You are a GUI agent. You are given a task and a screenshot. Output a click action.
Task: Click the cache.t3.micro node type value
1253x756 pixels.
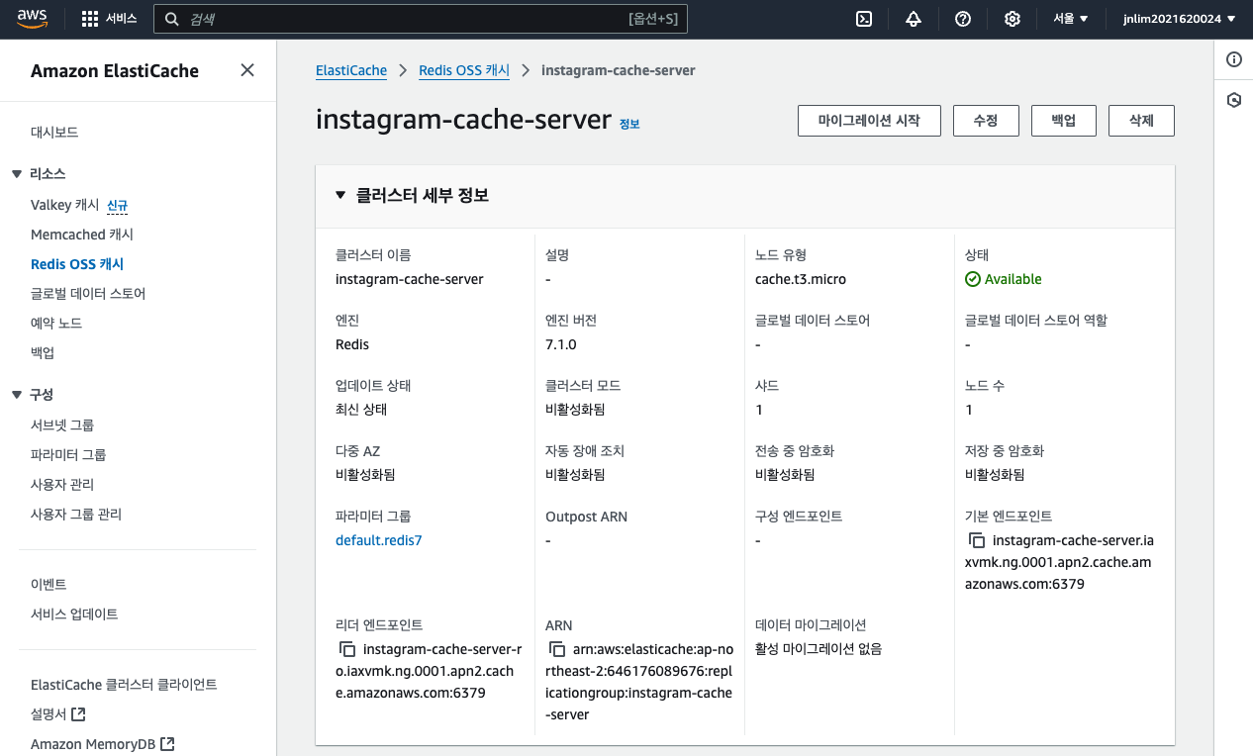(801, 279)
